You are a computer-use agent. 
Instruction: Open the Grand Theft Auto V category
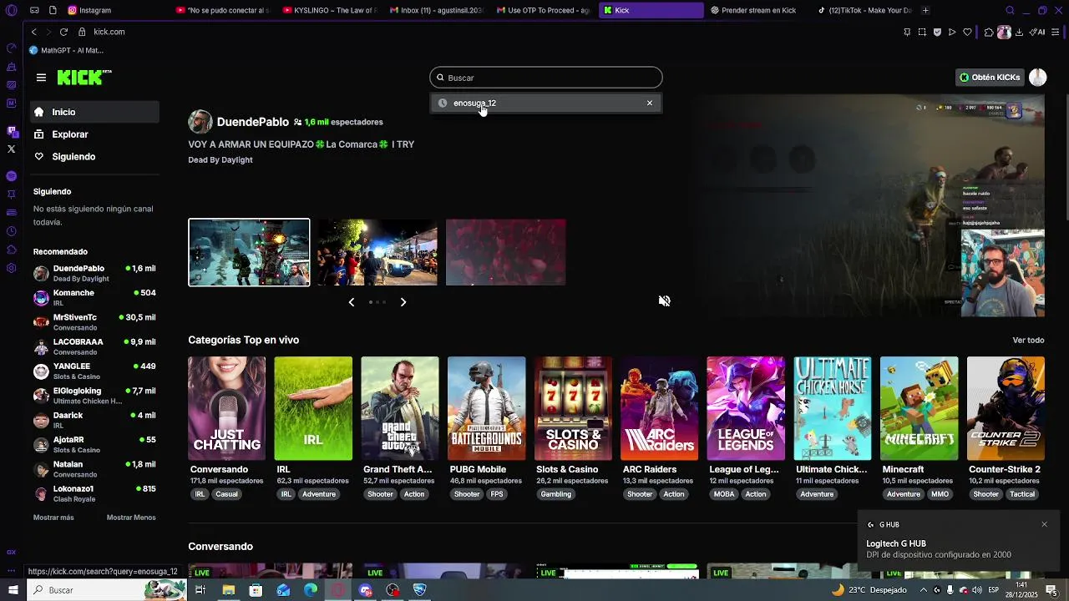[399, 409]
